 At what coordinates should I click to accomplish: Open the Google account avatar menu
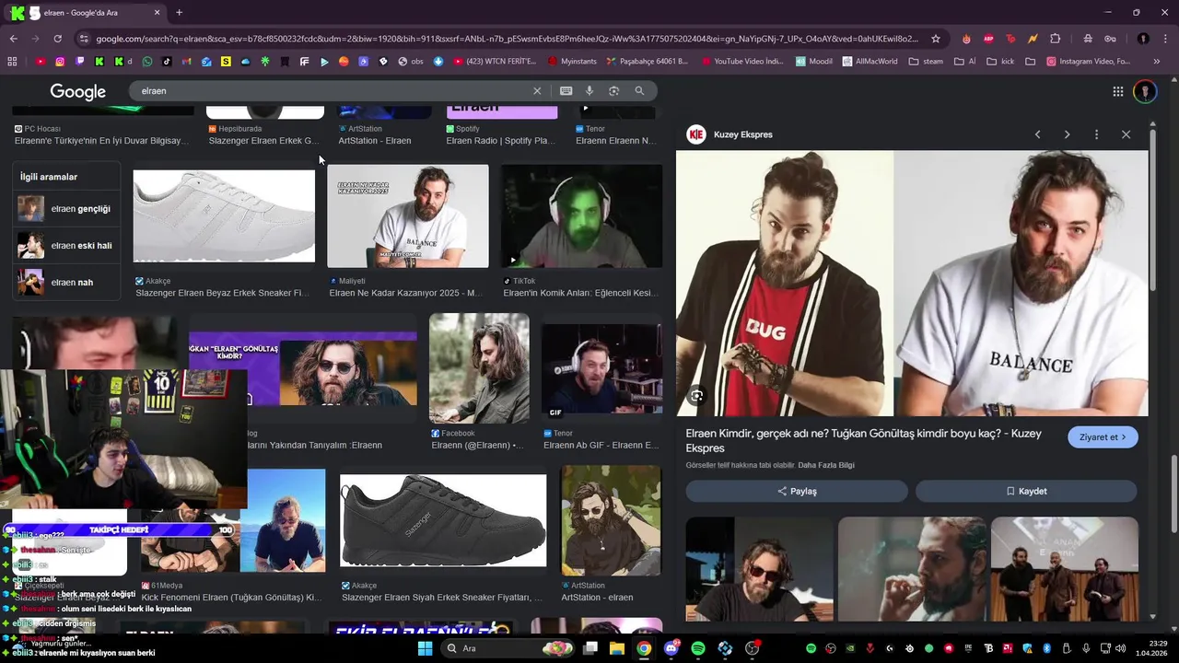point(1145,91)
